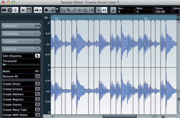This screenshot has width=180, height=118.
Task: Select the Draw pencil tool
Action: pos(74,10)
